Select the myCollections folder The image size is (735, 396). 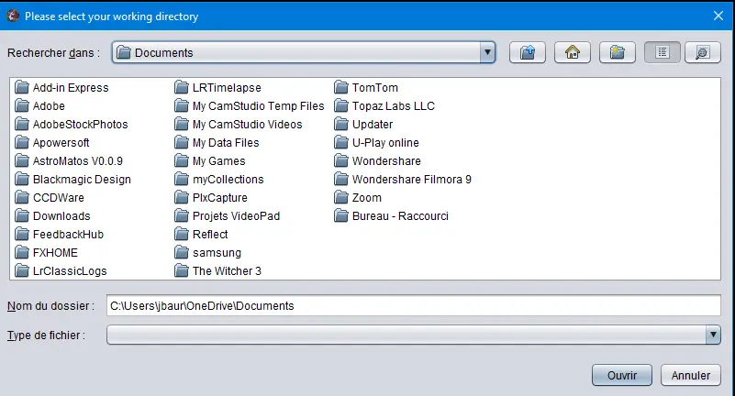[x=219, y=180]
